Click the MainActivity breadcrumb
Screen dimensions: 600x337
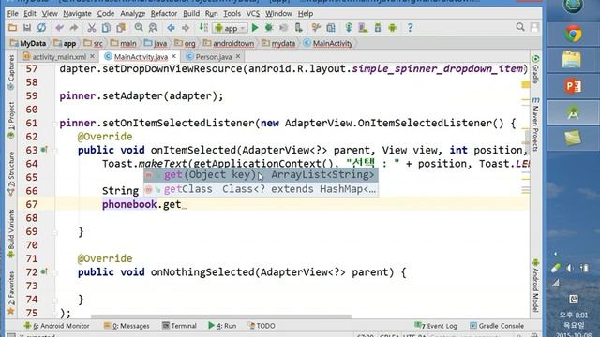pyautogui.click(x=328, y=44)
